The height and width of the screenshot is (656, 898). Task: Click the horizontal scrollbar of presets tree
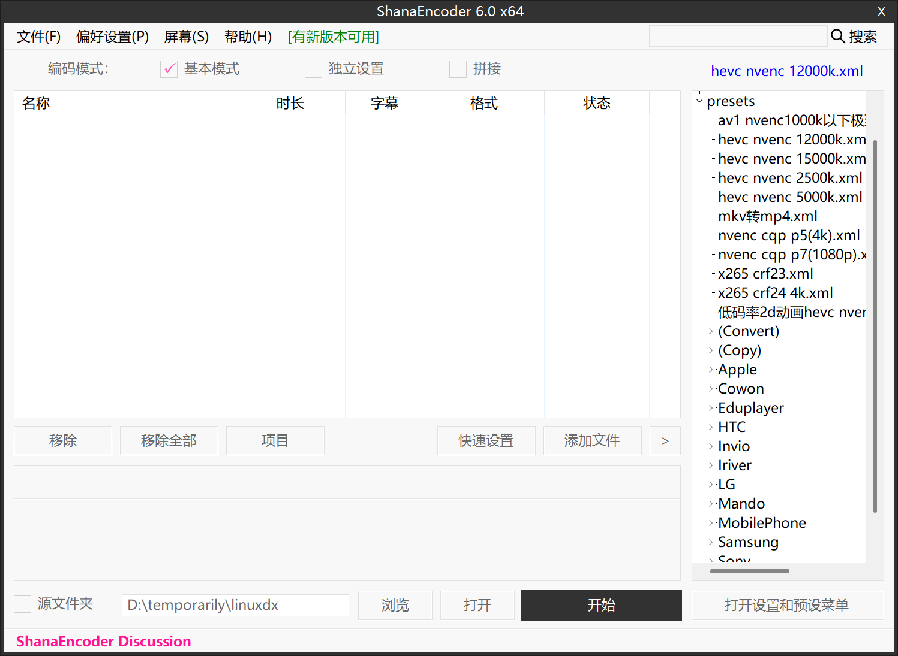[750, 571]
